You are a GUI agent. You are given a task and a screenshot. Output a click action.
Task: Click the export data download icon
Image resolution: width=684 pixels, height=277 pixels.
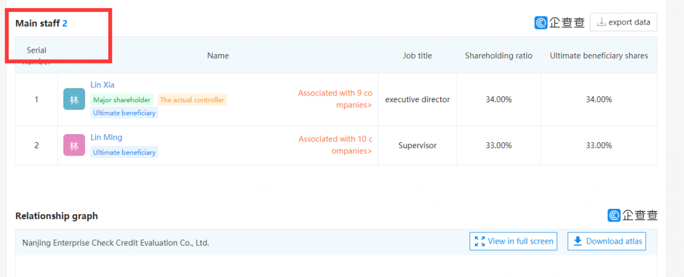pos(601,22)
